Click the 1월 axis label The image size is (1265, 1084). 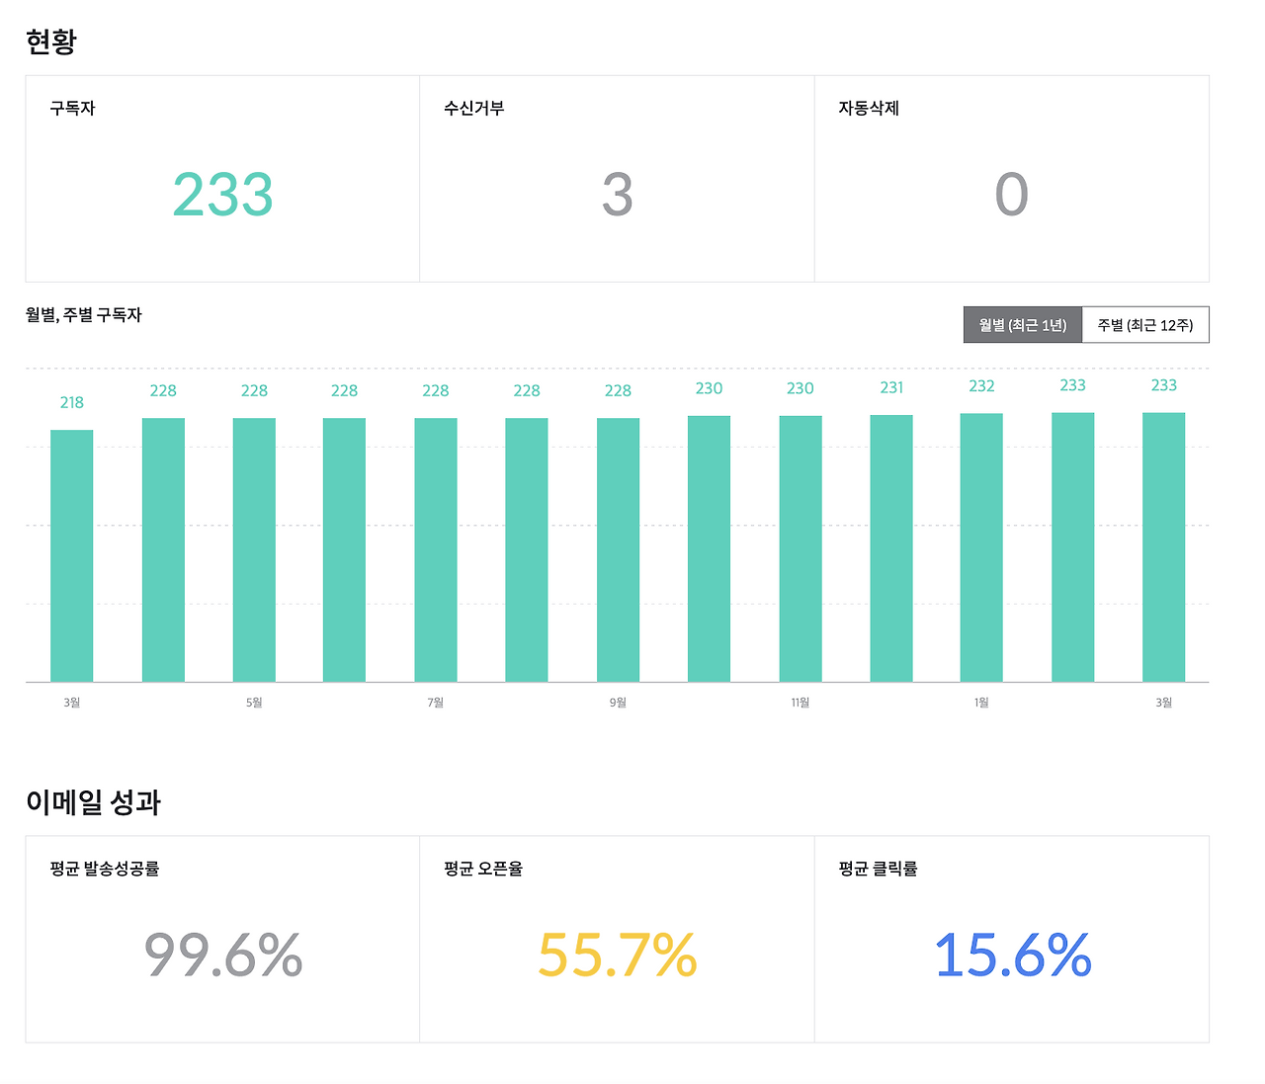[981, 703]
